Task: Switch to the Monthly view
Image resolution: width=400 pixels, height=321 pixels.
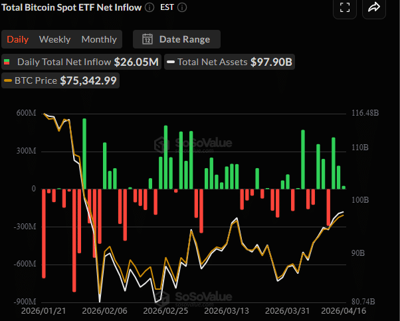Action: pyautogui.click(x=99, y=39)
